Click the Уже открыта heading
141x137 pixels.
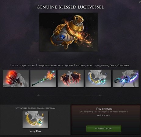pyautogui.click(x=104, y=109)
